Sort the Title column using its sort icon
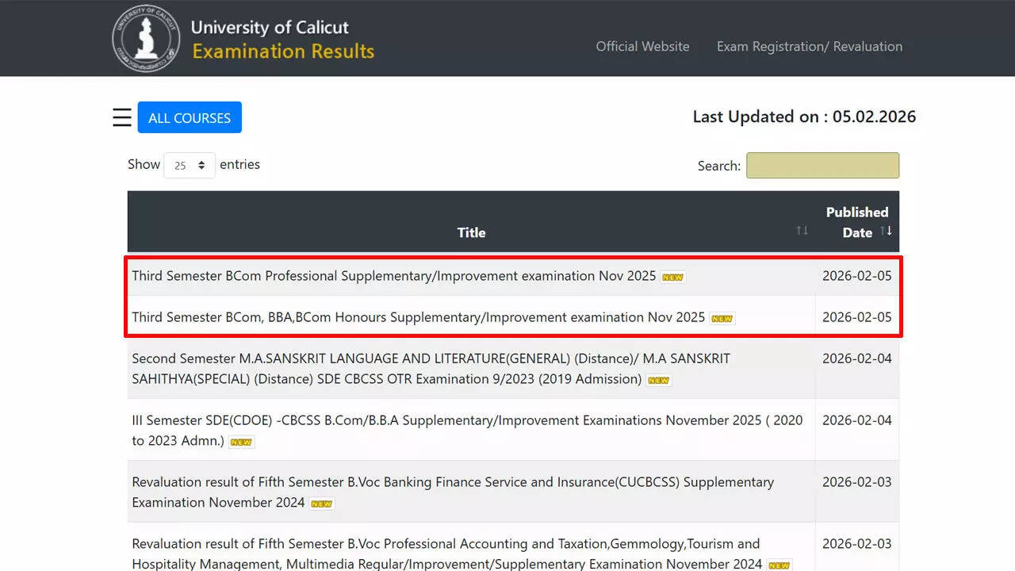1015x571 pixels. [801, 230]
